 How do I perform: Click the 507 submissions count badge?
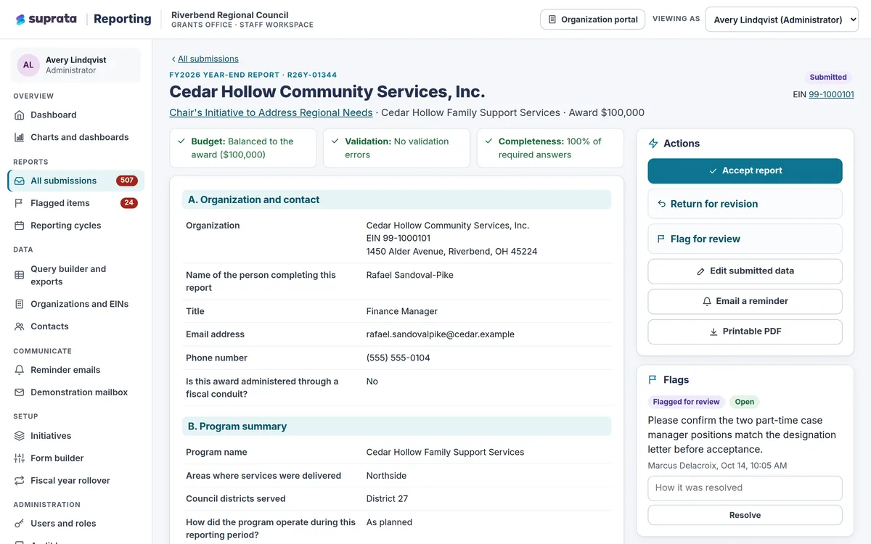point(127,181)
